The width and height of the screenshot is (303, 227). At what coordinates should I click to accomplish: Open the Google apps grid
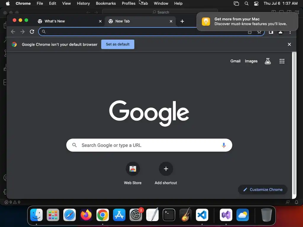tap(282, 61)
